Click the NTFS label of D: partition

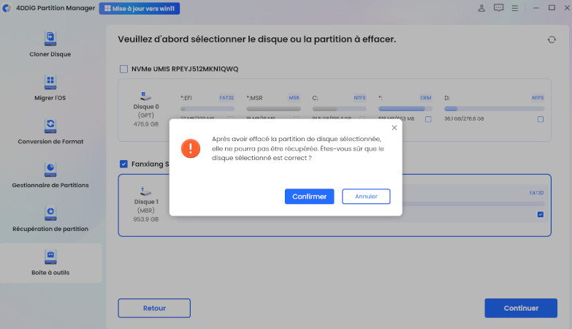(x=538, y=97)
